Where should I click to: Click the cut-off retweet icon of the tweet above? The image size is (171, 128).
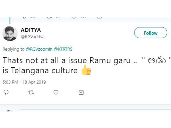[49, 18]
